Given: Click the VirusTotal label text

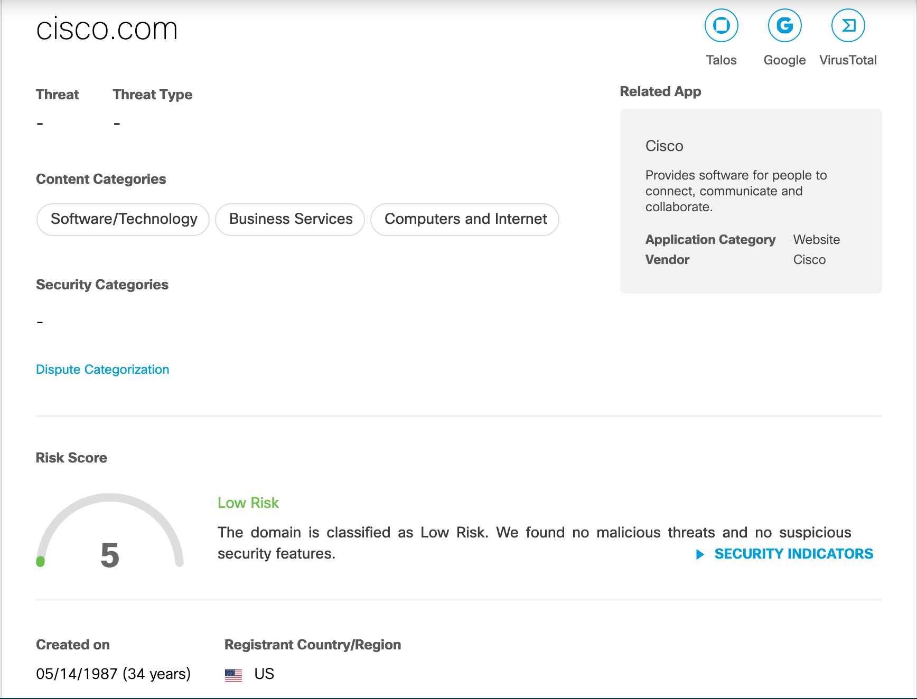Looking at the screenshot, I should (848, 60).
